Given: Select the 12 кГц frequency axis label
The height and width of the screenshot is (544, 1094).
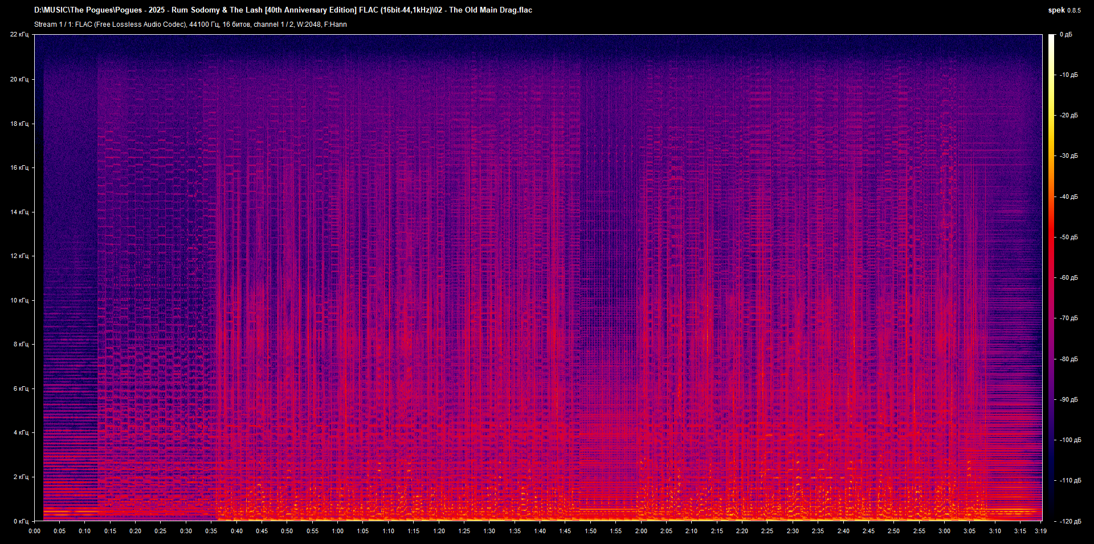Looking at the screenshot, I should tap(19, 256).
